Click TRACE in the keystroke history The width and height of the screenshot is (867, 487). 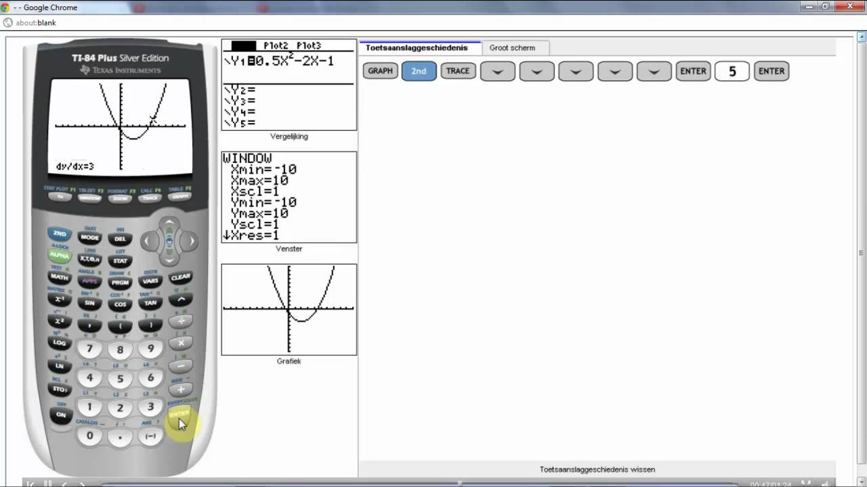[x=458, y=71]
